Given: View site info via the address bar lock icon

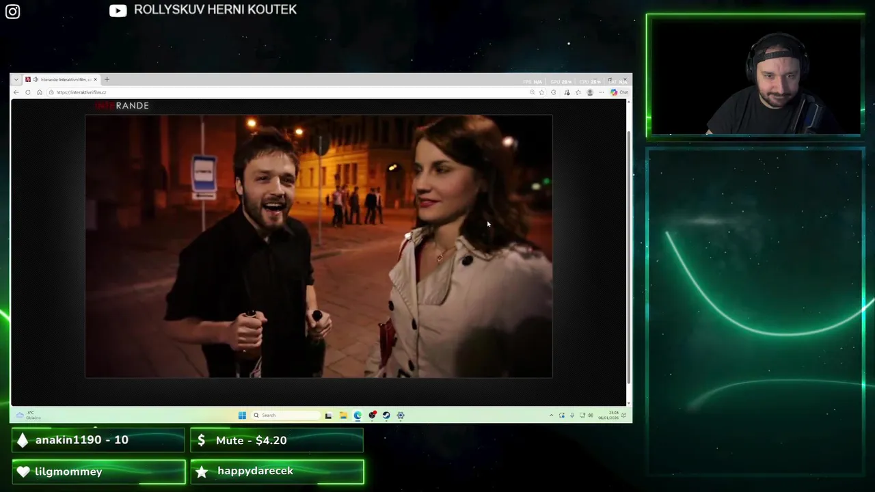Looking at the screenshot, I should [51, 92].
